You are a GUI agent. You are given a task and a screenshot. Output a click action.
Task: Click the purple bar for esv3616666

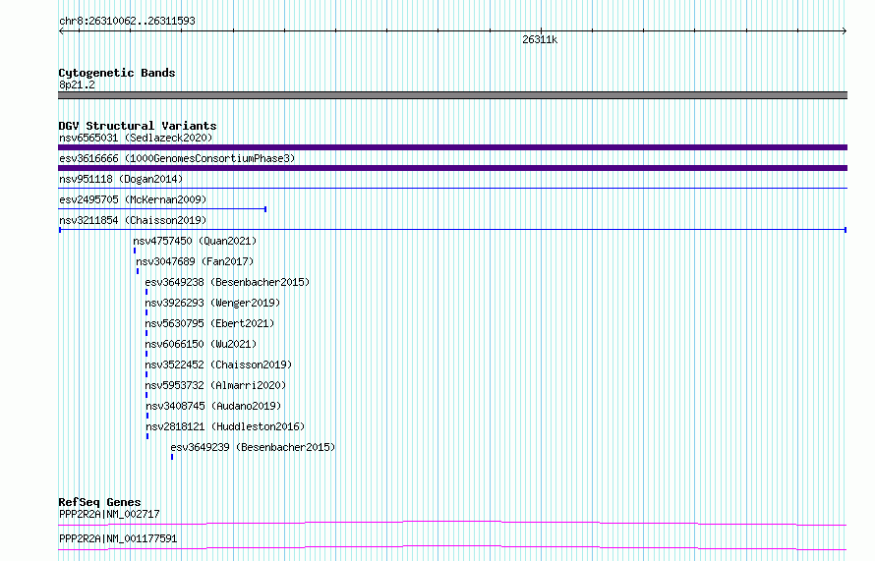[452, 168]
